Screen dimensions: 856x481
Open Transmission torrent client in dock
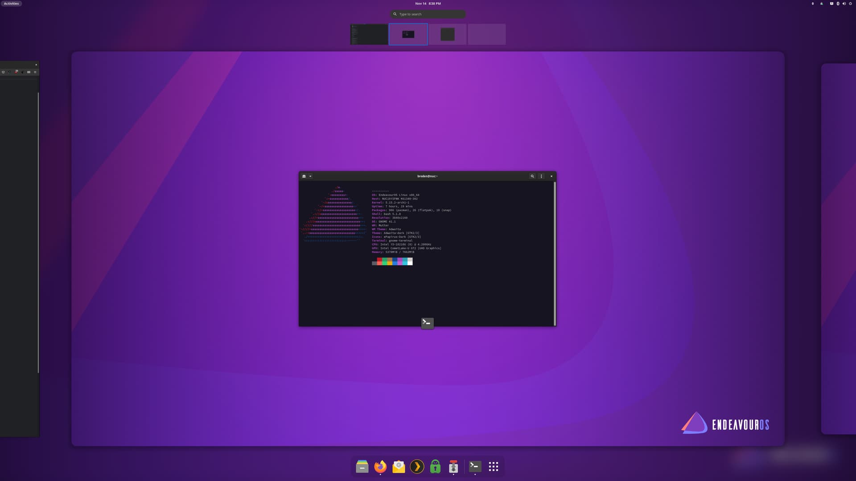tap(453, 466)
